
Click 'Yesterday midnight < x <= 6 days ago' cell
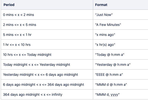[47, 74]
